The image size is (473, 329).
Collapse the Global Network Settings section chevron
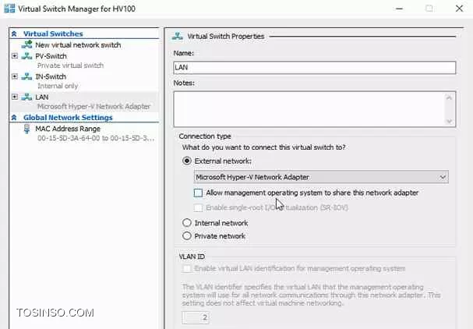[14, 118]
